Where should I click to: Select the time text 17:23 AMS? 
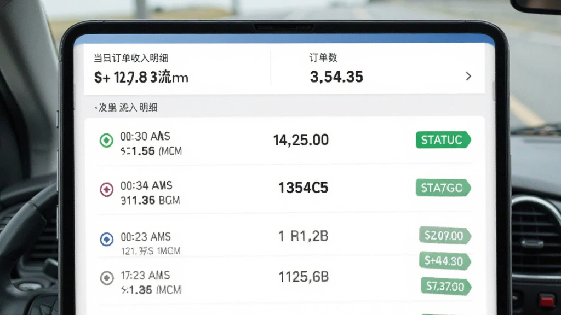pyautogui.click(x=145, y=276)
